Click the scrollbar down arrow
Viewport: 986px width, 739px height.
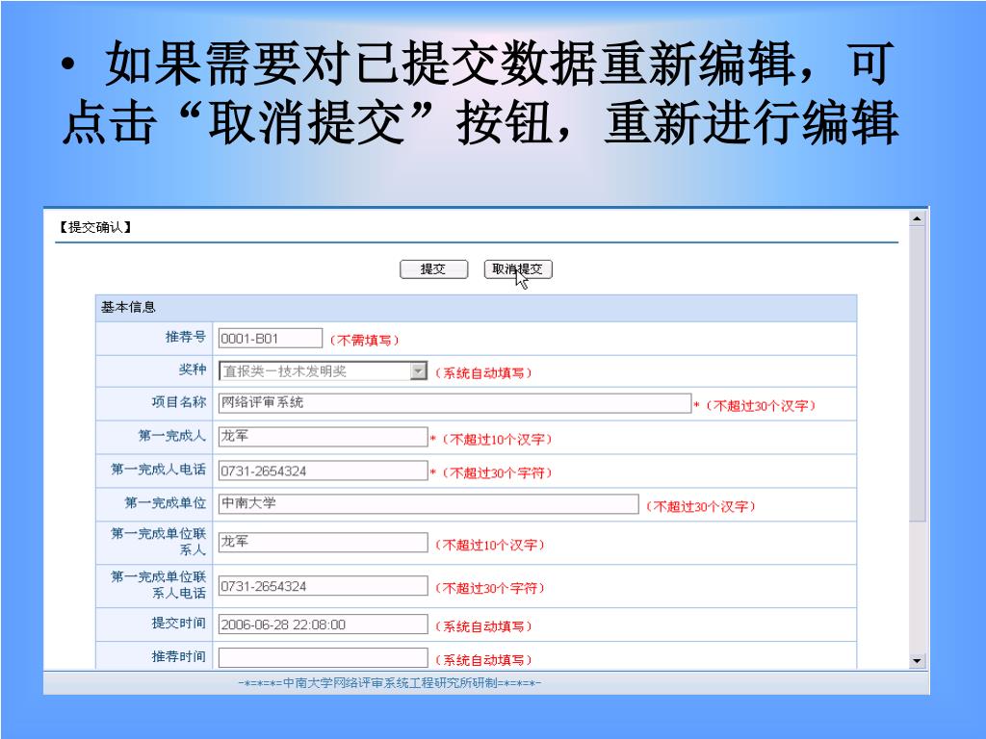(x=917, y=660)
